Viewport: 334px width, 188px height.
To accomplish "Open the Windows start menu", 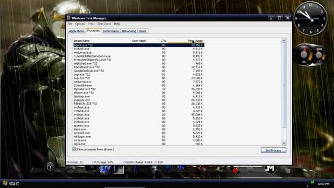I will [x=10, y=183].
